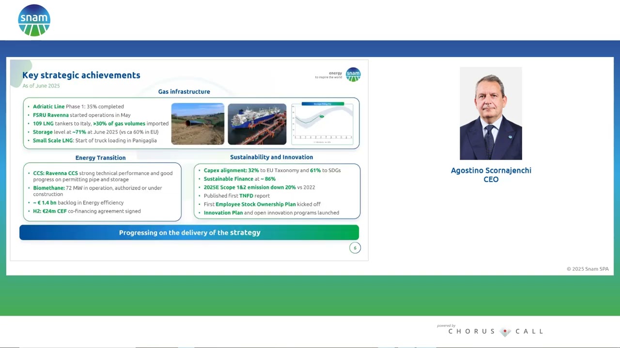Click 'H2: €24m CEF' bullet
This screenshot has width=620, height=348.
pos(87,211)
